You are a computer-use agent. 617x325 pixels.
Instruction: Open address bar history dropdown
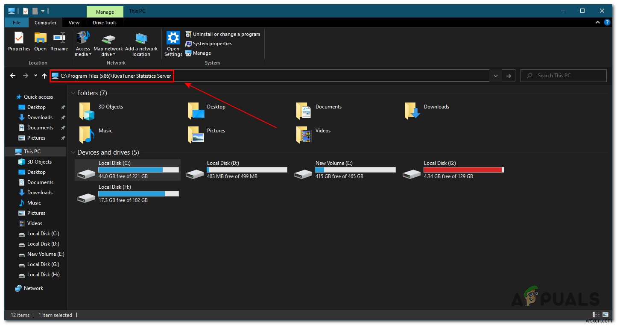click(495, 76)
